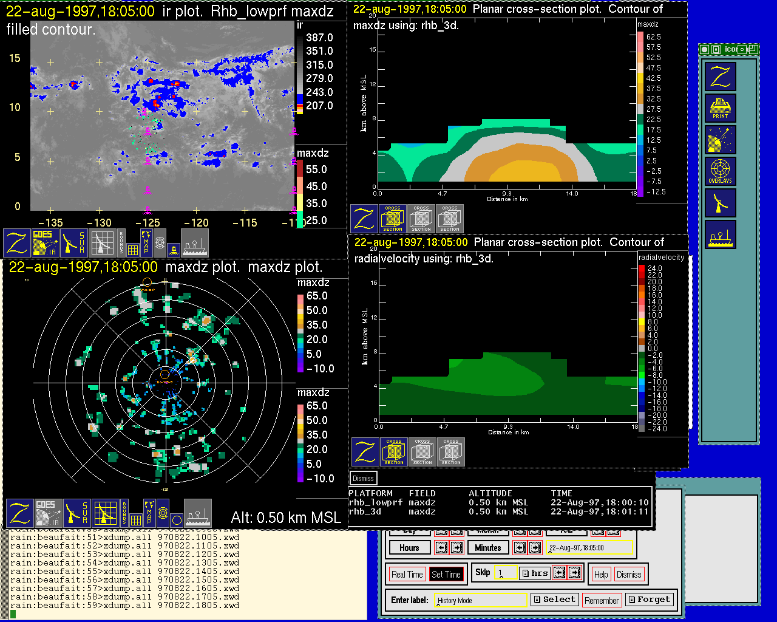Click the Hours button in the time controller
Screen dimensions: 777x622
click(x=409, y=548)
